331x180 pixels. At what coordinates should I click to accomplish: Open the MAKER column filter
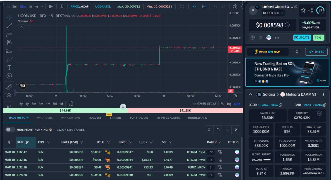click(x=220, y=142)
